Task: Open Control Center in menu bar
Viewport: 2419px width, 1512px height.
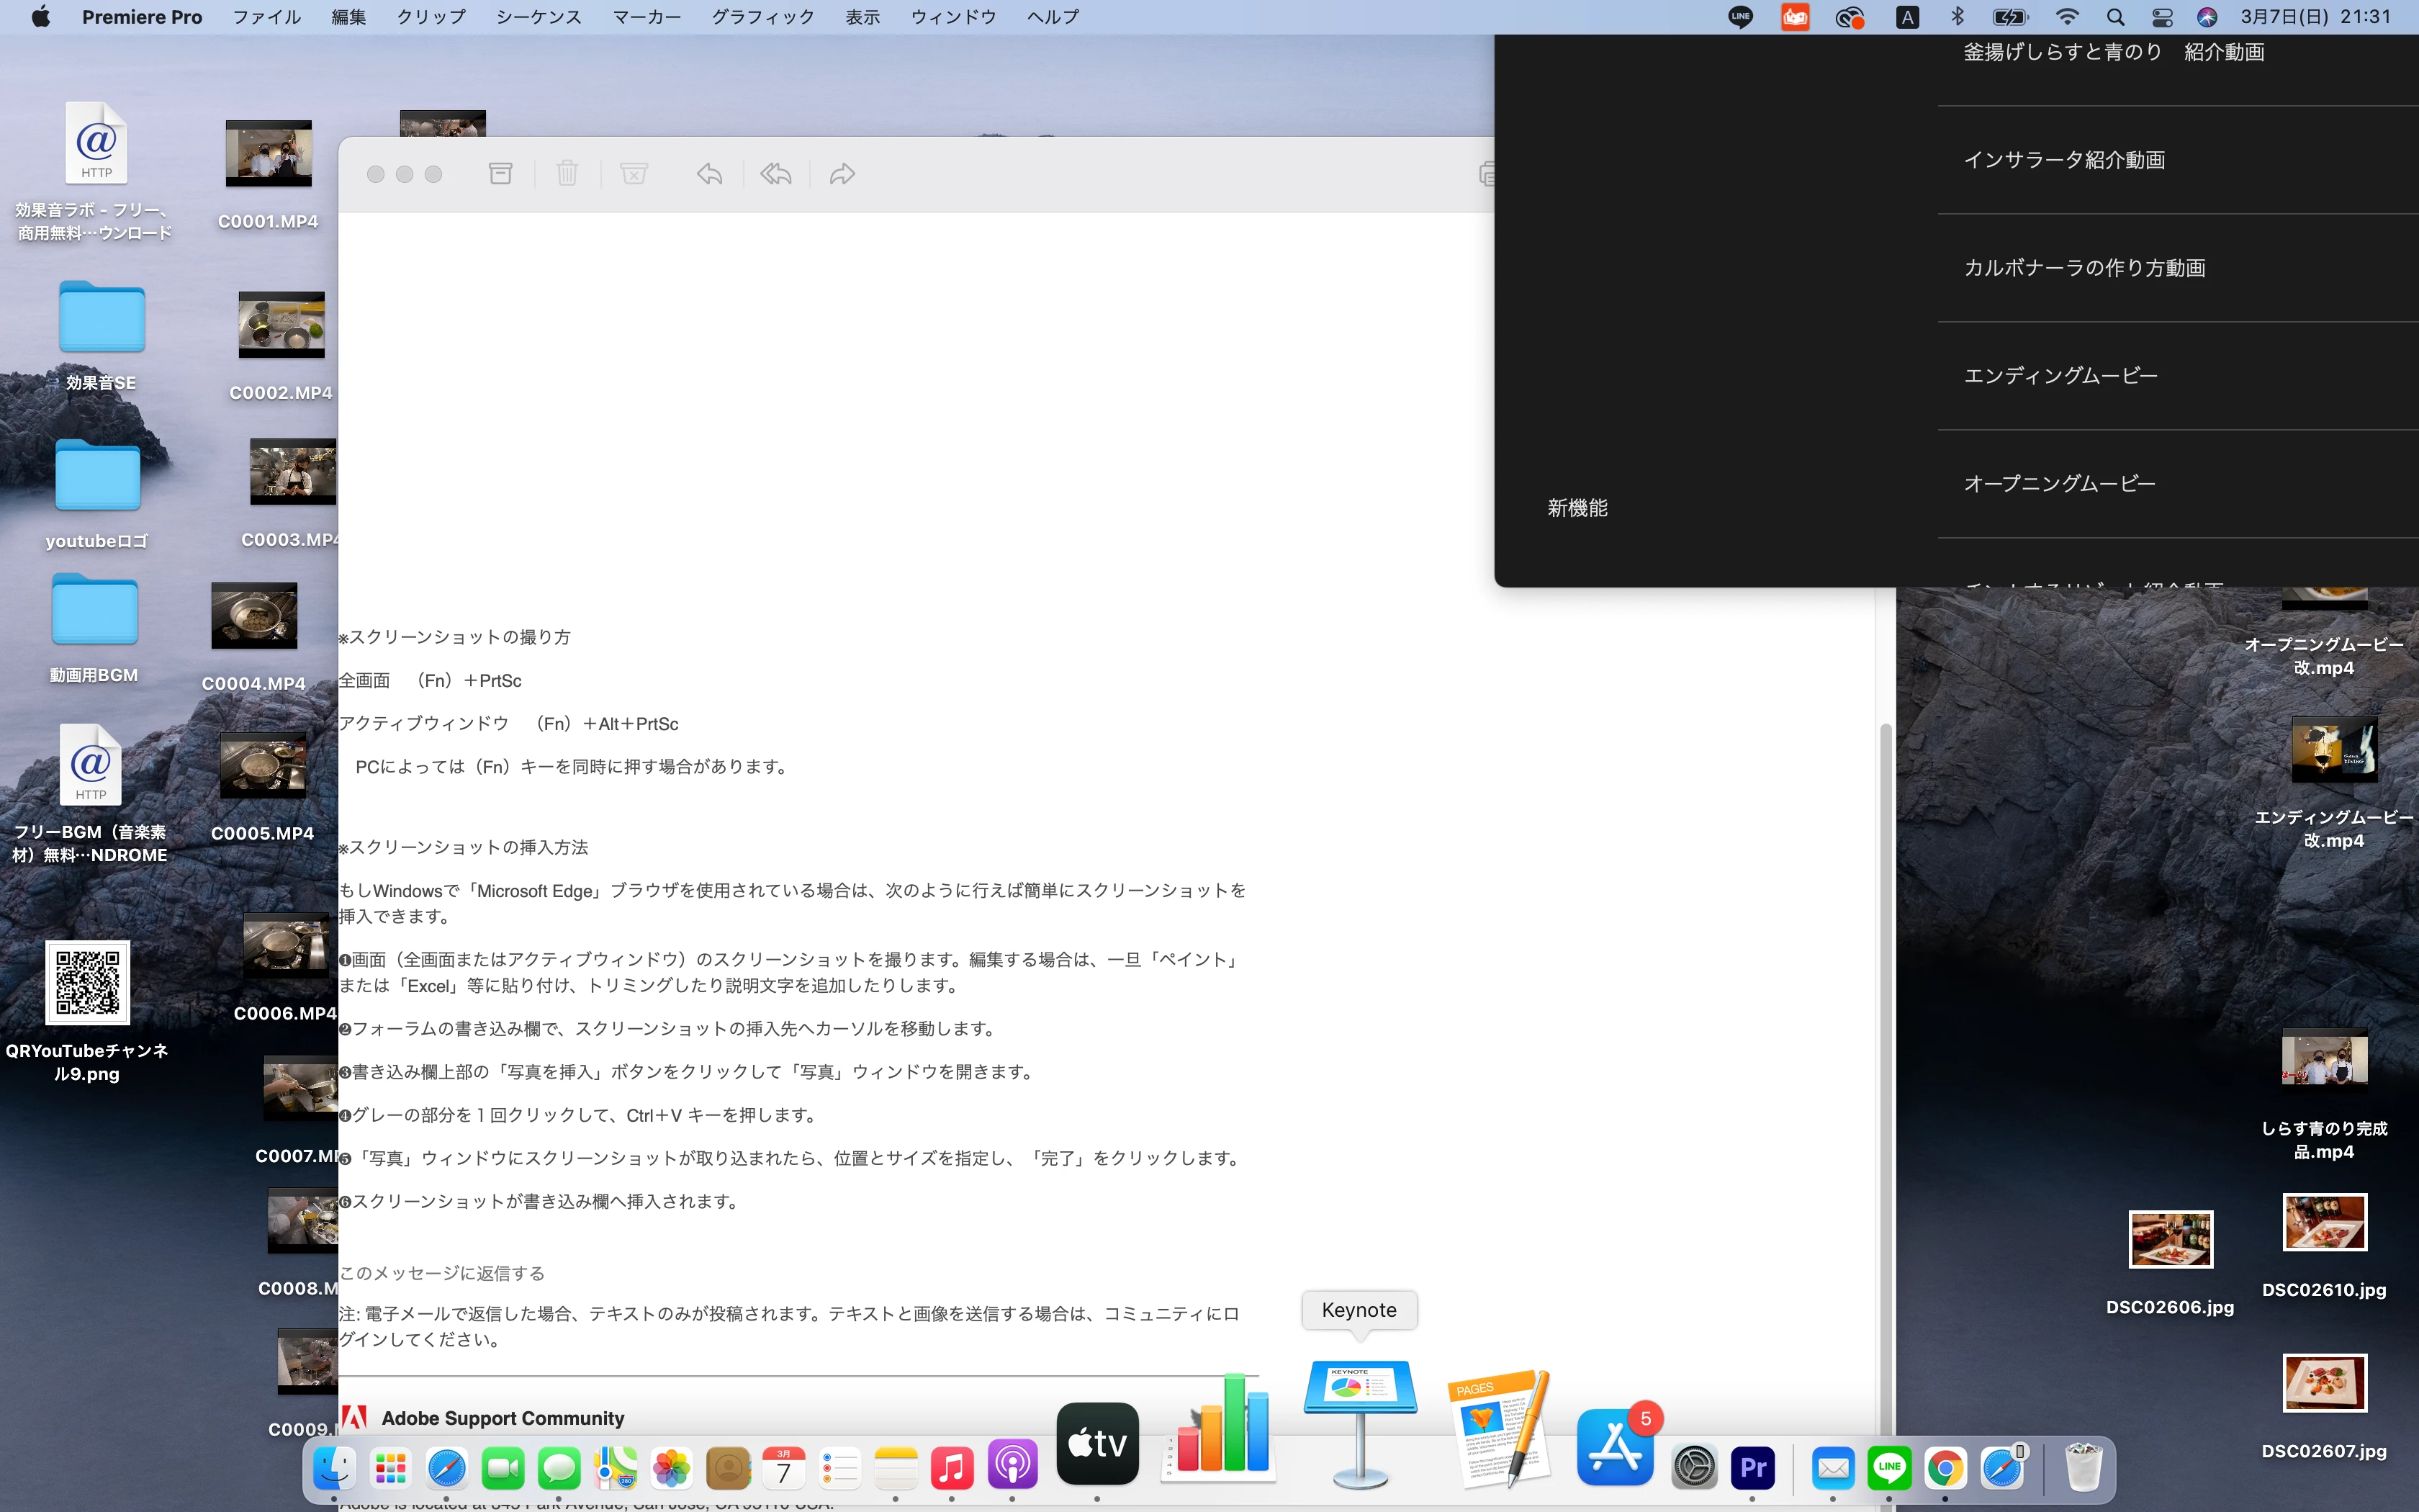Action: pos(2162,17)
